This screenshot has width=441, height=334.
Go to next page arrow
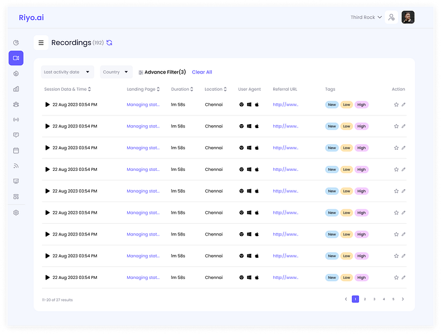click(403, 299)
